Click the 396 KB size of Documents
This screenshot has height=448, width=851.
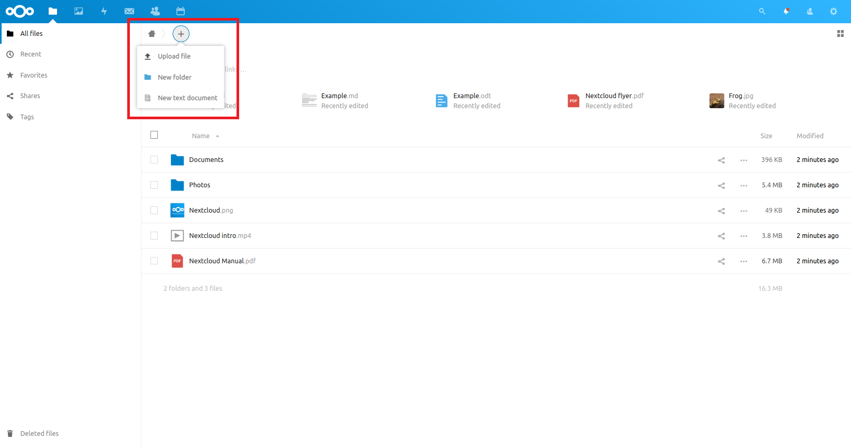pyautogui.click(x=771, y=160)
